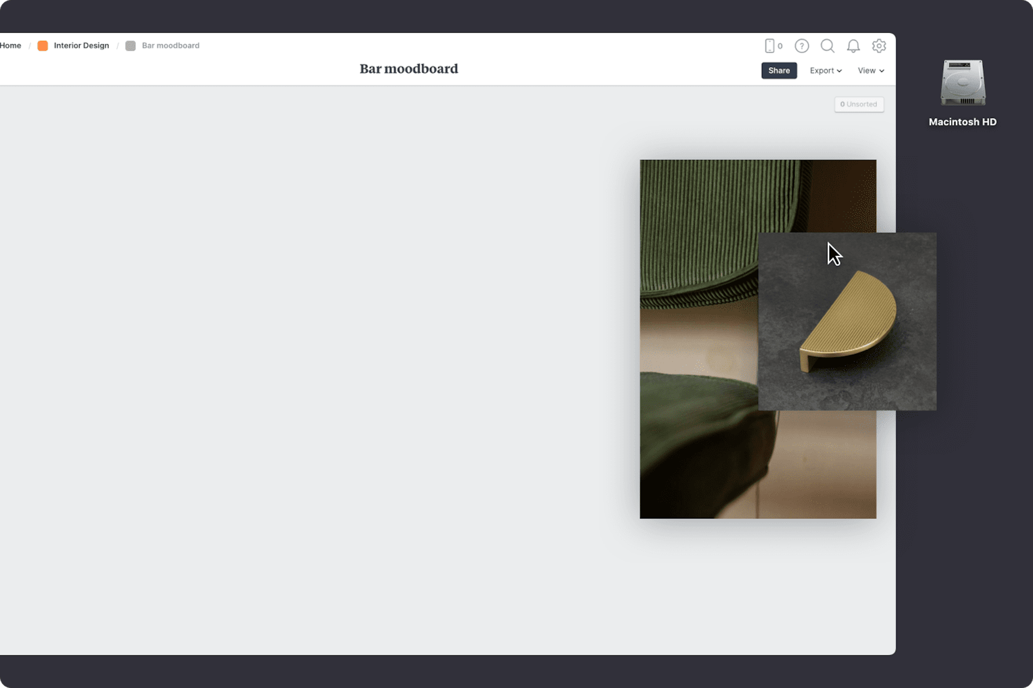
Task: Open the 0 Unsorted tray button
Action: [859, 104]
